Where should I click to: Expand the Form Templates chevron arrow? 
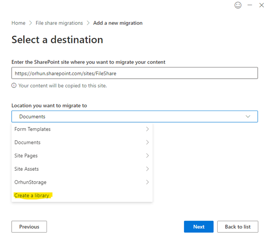point(147,129)
